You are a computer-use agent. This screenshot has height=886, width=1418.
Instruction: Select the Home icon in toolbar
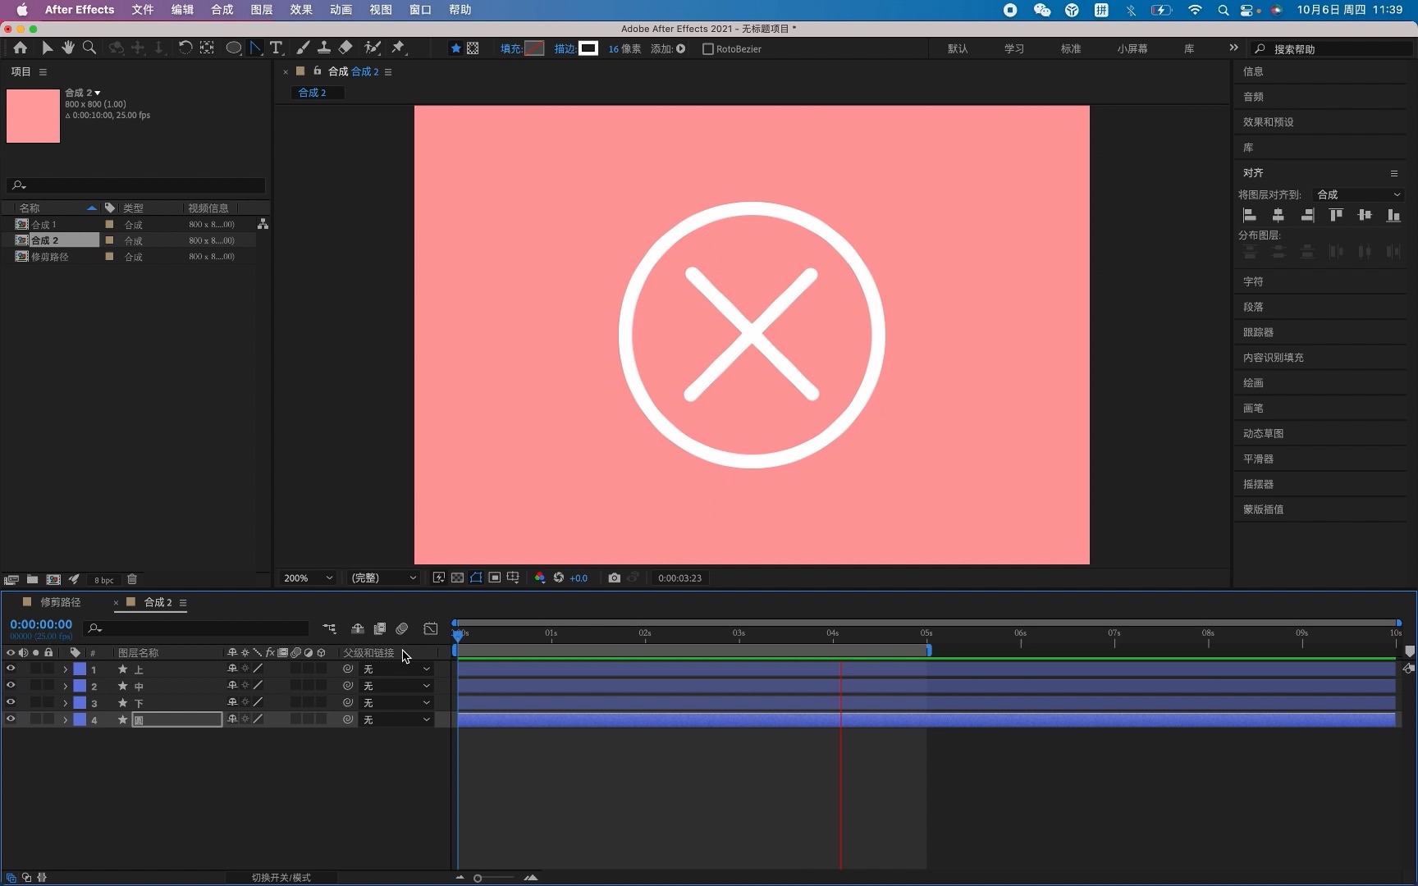pyautogui.click(x=20, y=48)
